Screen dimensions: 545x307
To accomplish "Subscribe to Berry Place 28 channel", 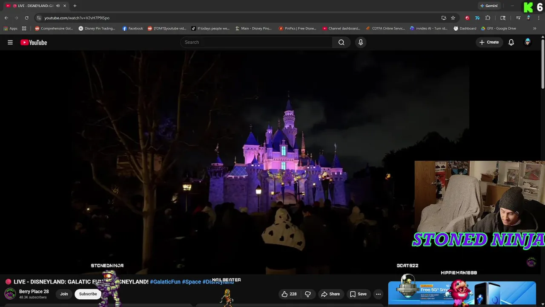I will coord(88,294).
